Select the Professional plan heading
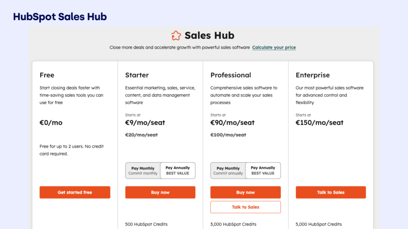408x229 pixels. pyautogui.click(x=231, y=75)
